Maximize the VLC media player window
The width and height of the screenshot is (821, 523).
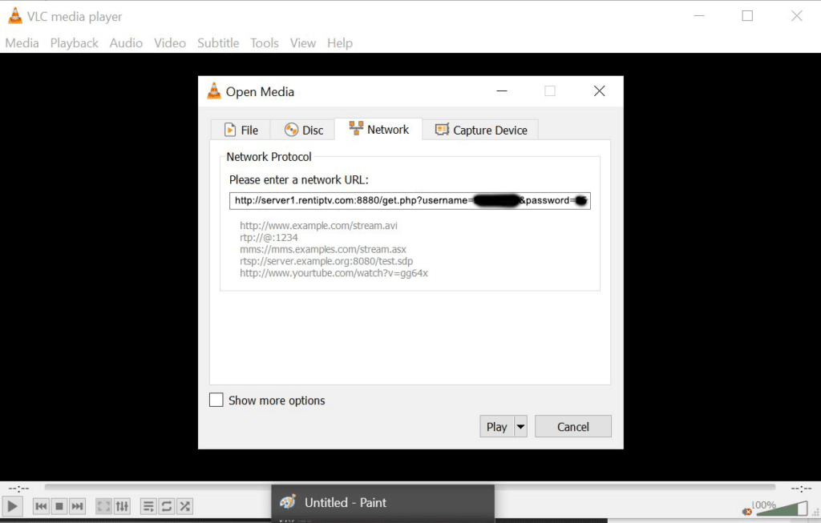[x=747, y=16]
